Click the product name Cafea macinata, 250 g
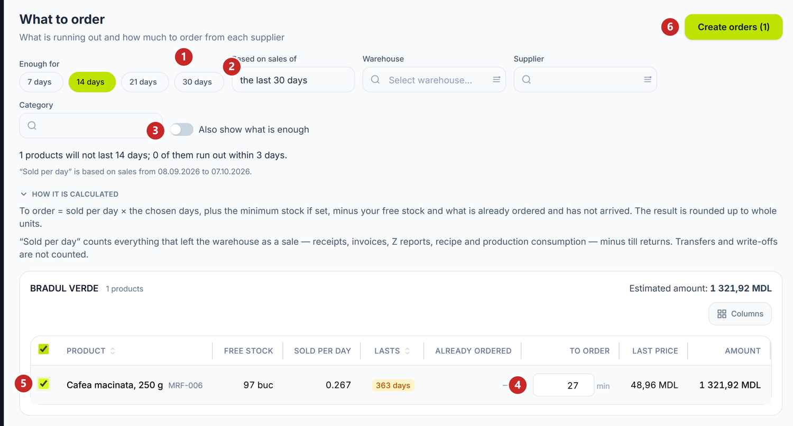 coord(115,385)
